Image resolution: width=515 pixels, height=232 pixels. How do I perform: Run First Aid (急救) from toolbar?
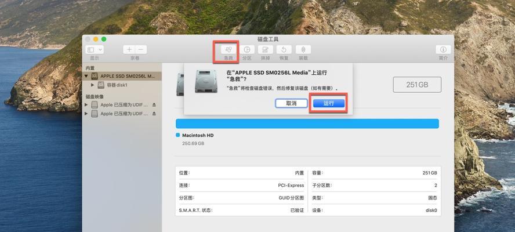(229, 50)
